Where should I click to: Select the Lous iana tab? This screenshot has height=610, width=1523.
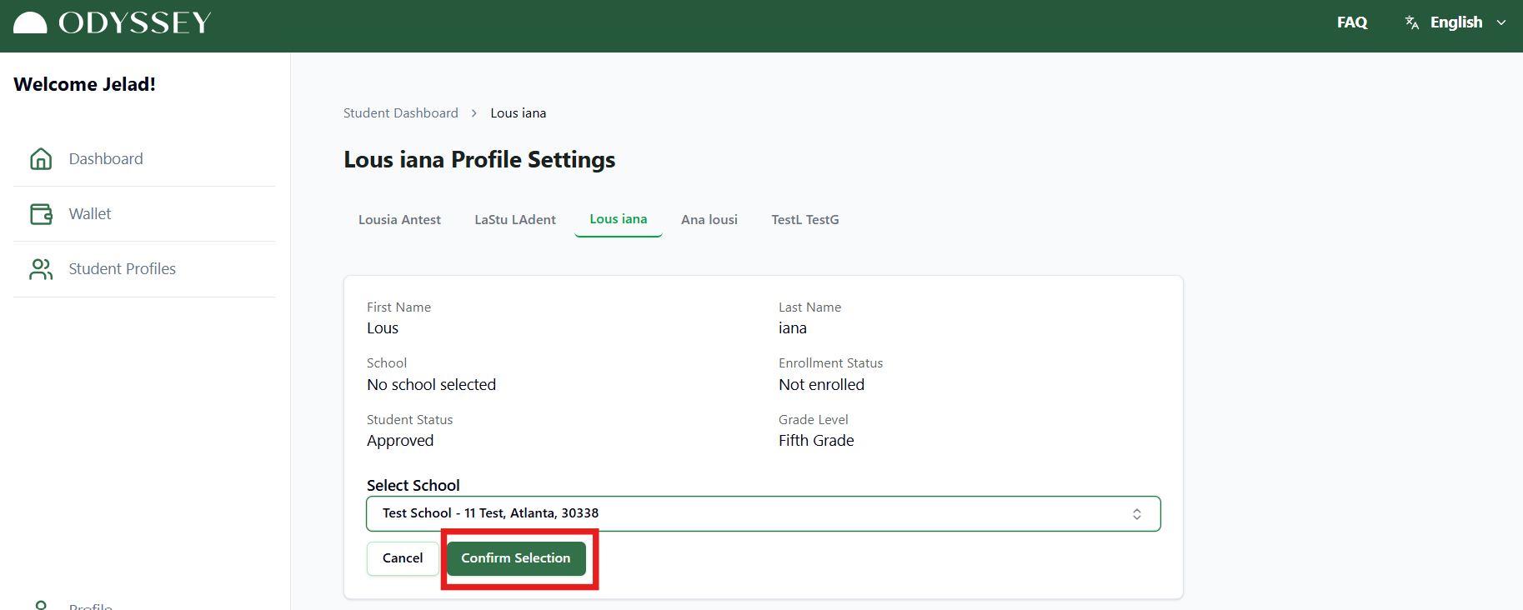pyautogui.click(x=618, y=219)
